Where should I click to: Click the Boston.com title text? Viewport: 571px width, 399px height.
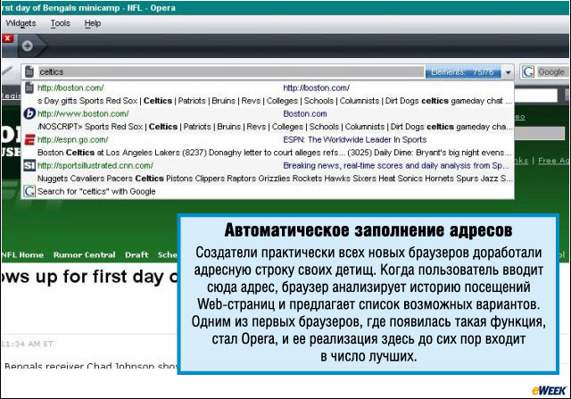(305, 113)
